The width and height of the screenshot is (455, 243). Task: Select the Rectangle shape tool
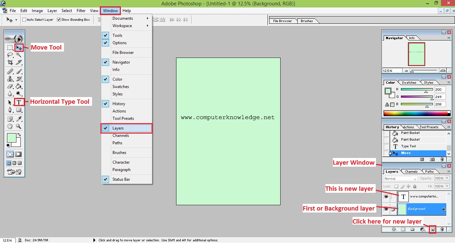click(x=19, y=110)
